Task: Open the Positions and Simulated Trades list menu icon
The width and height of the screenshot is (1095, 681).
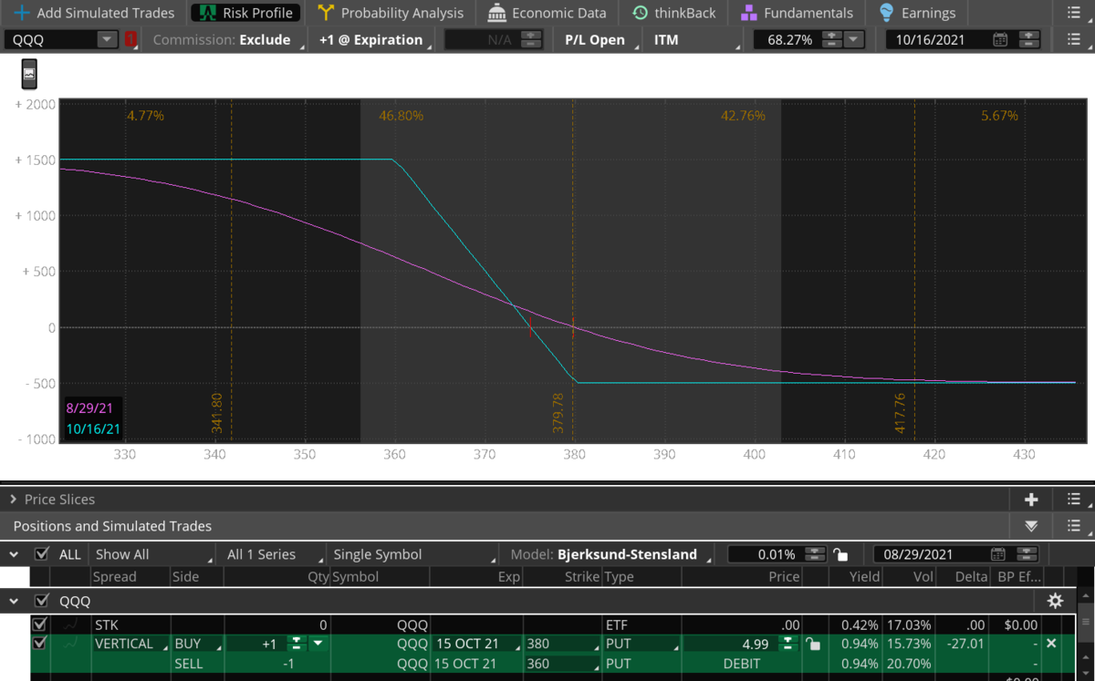Action: point(1074,526)
